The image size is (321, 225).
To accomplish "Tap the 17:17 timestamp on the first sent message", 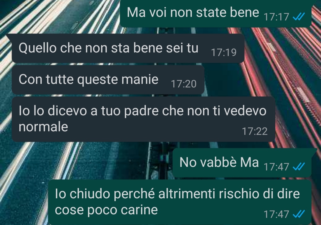I will pos(276,17).
